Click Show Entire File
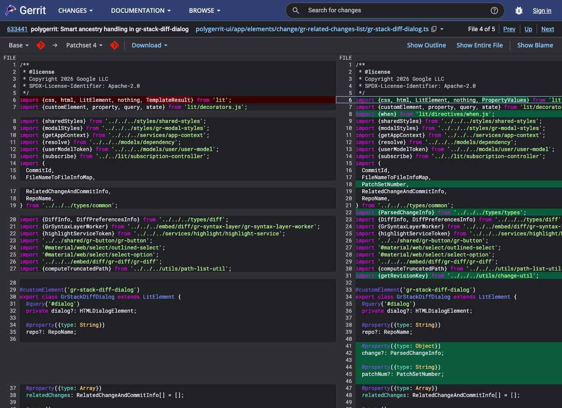This screenshot has width=562, height=408. [479, 45]
